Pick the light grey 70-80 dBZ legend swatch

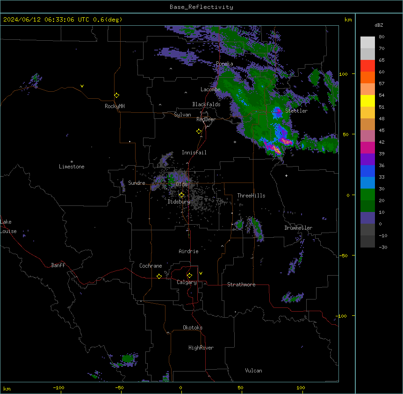[x=367, y=43]
